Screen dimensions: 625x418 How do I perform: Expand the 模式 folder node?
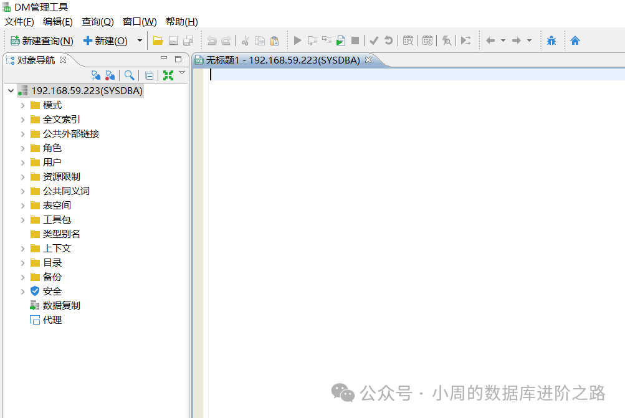22,106
